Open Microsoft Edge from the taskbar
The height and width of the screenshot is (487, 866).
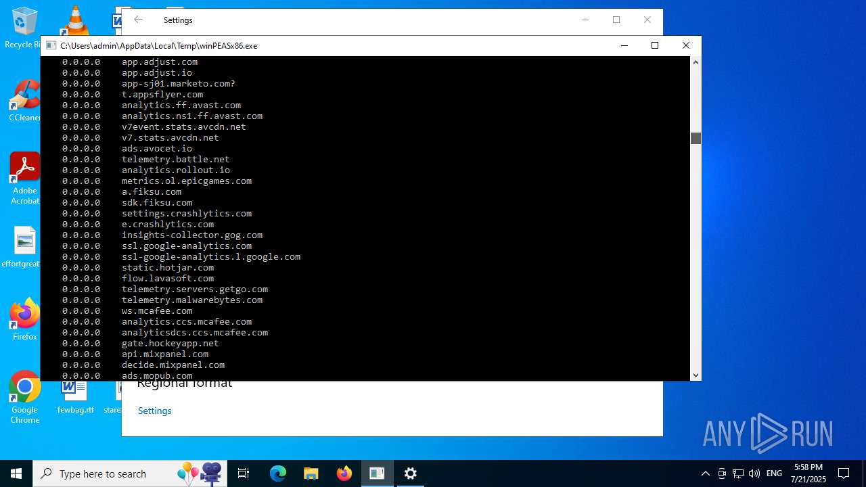(x=278, y=473)
